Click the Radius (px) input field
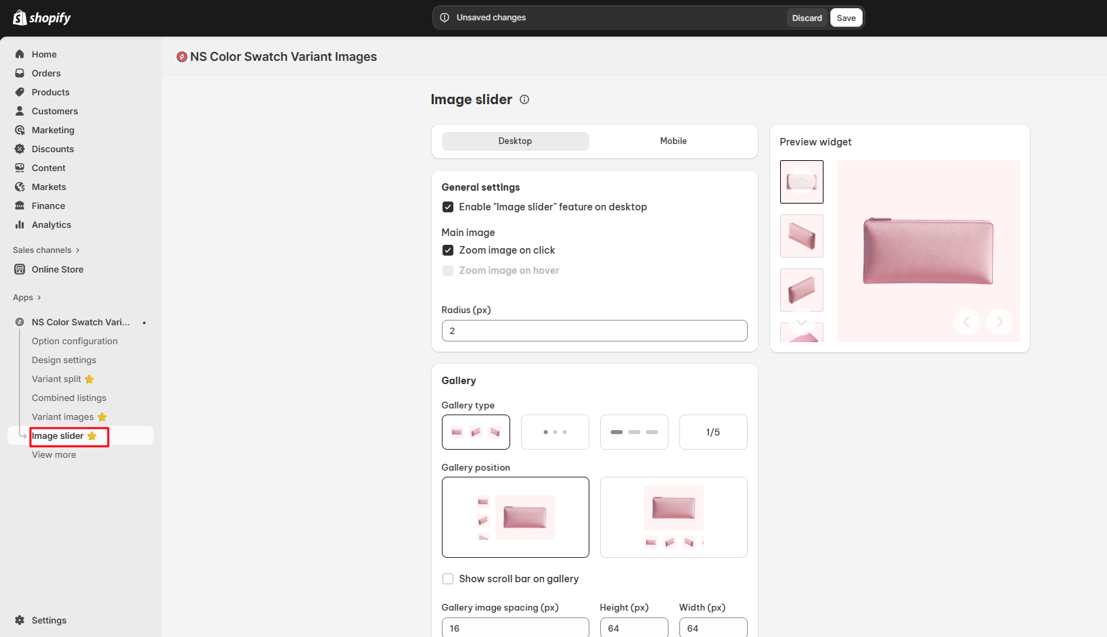The width and height of the screenshot is (1107, 637). coord(594,331)
